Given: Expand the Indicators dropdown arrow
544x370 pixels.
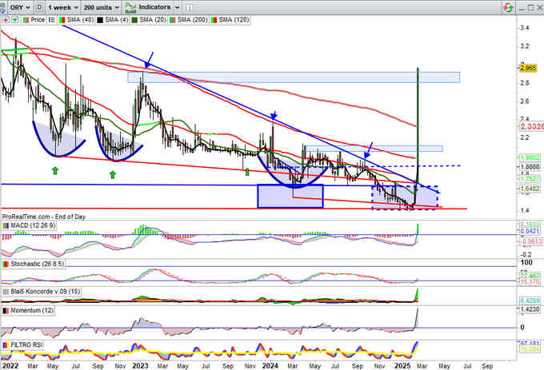Looking at the screenshot, I should click(x=177, y=7).
